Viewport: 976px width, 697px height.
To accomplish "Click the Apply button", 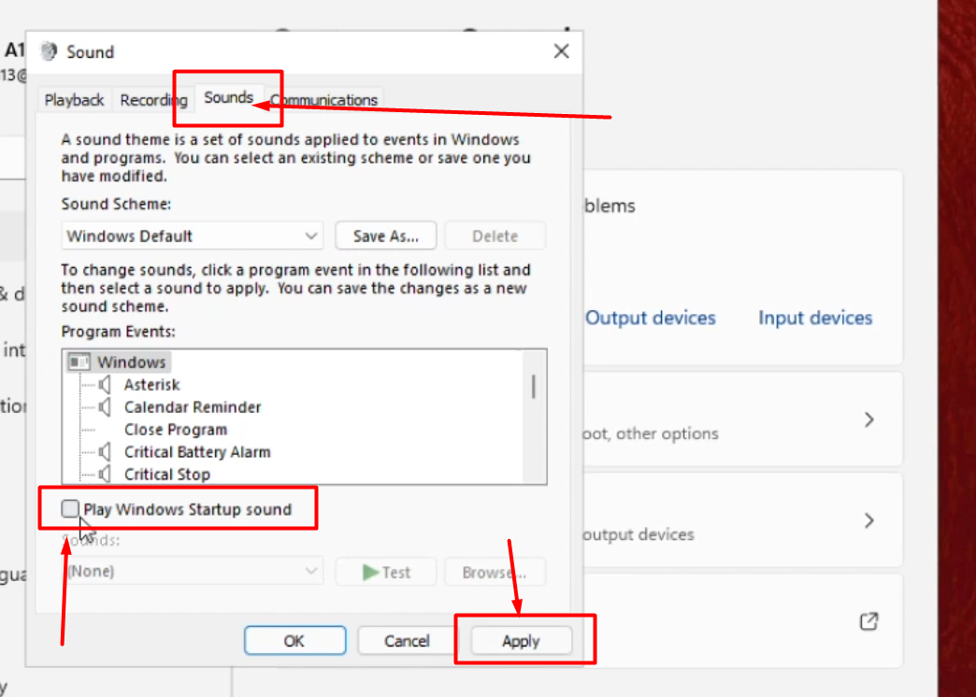I will tap(521, 640).
